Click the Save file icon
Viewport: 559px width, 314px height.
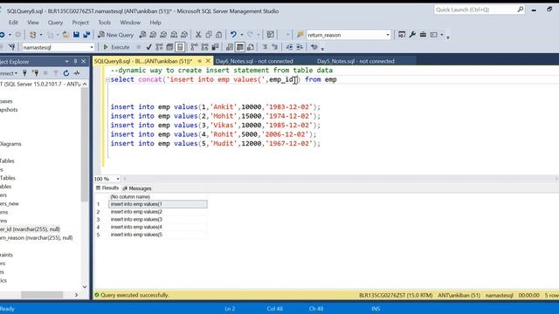tap(76, 35)
